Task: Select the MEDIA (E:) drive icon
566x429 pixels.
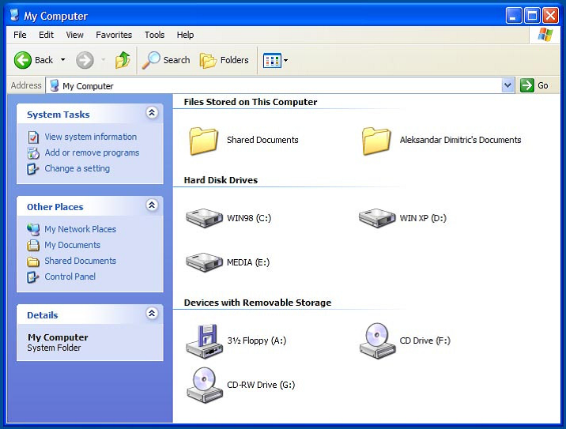Action: (204, 262)
